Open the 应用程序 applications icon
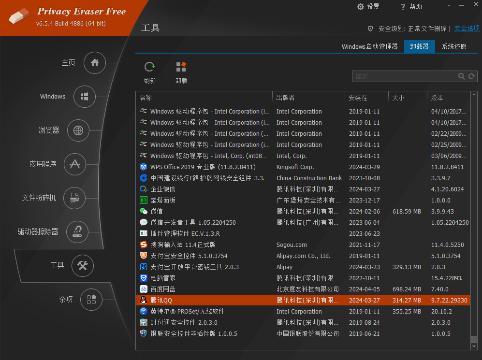This screenshot has width=482, height=360. pos(75,164)
